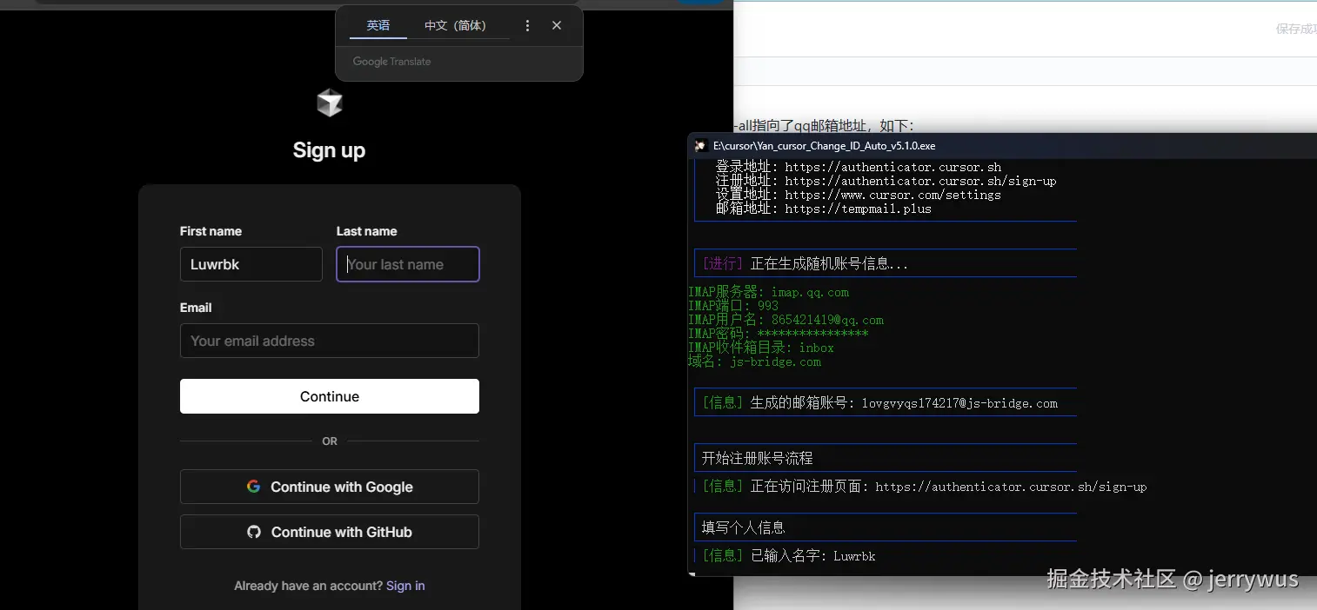Click the 注册地址 sign-up URL line in console
Viewport: 1317px width, 610px height.
point(886,181)
